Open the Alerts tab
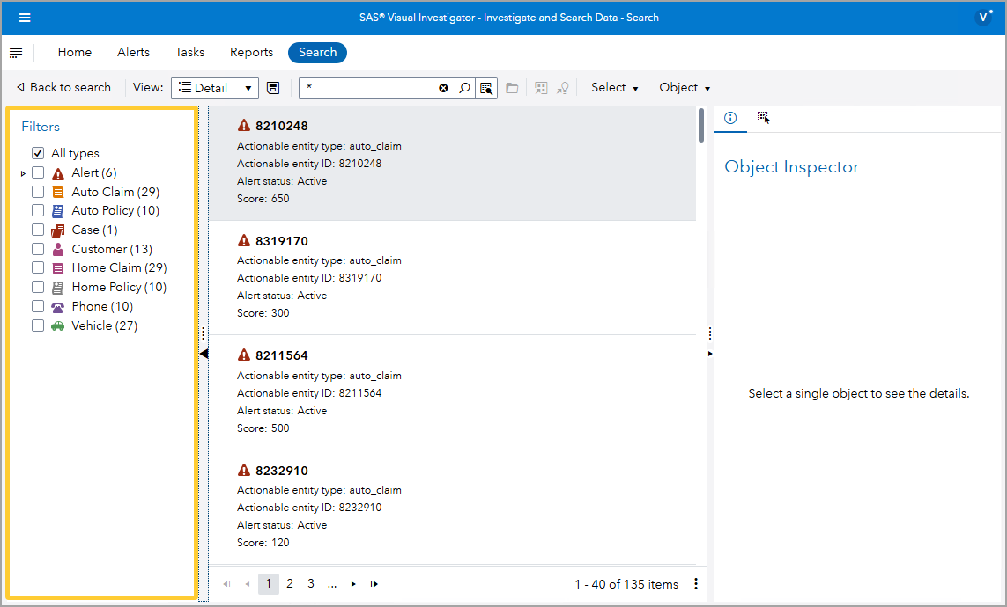 coord(133,52)
